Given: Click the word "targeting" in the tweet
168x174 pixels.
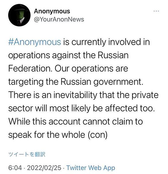Looking at the screenshot, I should coord(26,82).
